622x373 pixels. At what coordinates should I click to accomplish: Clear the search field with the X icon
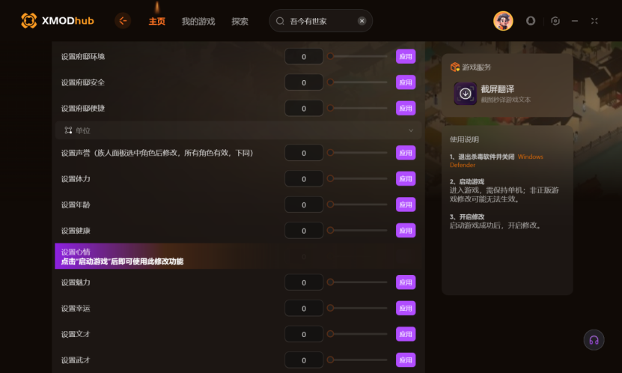pyautogui.click(x=362, y=21)
